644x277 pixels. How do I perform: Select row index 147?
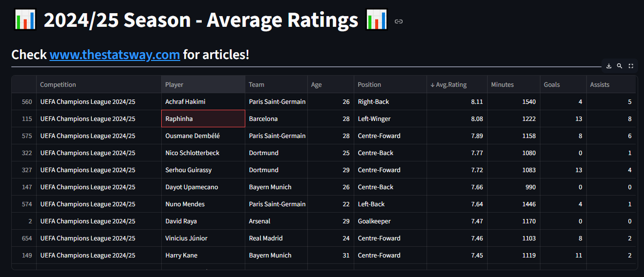point(24,187)
